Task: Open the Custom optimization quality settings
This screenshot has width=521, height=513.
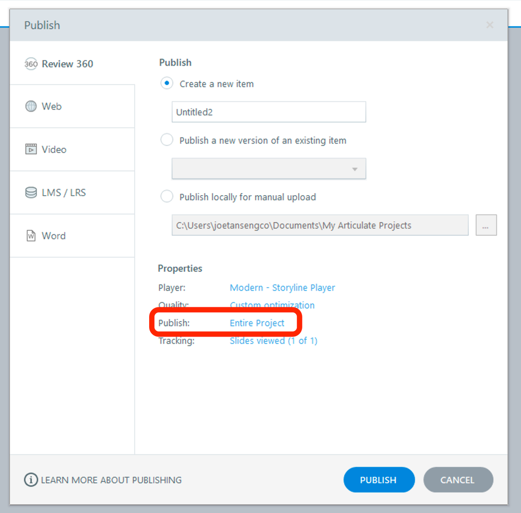Action: pos(272,305)
